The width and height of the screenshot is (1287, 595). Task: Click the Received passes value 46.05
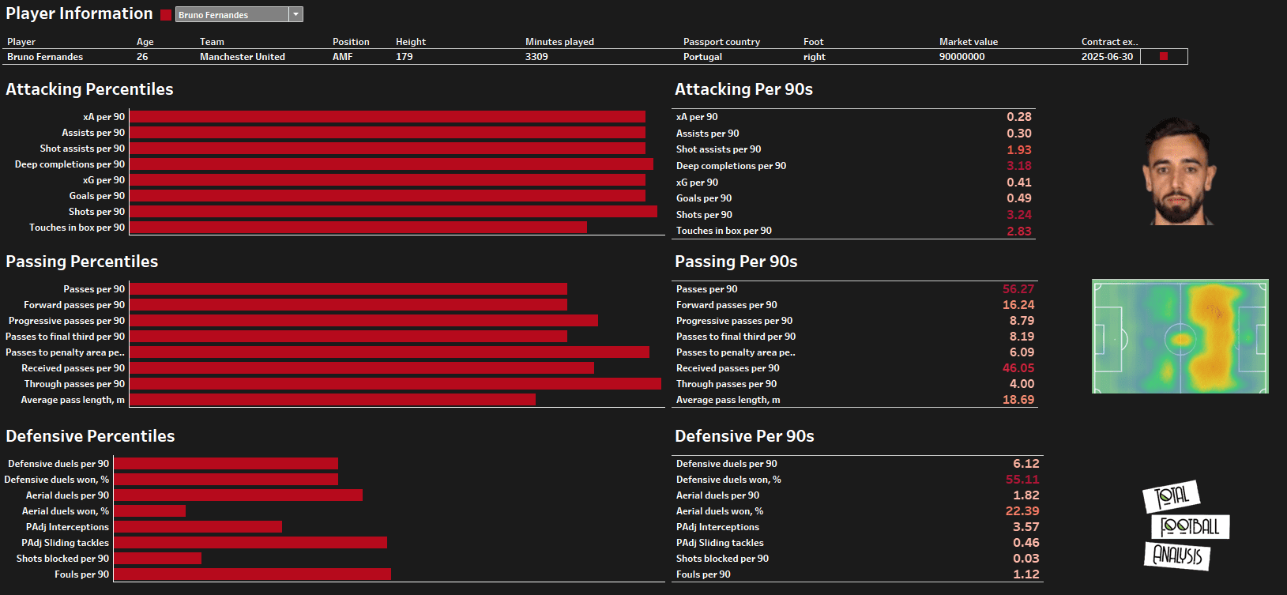click(x=1018, y=368)
